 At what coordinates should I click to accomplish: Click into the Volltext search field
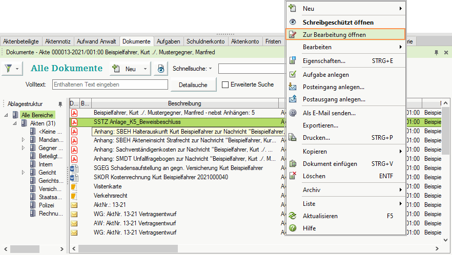tap(110, 84)
